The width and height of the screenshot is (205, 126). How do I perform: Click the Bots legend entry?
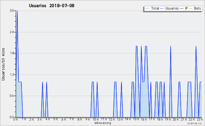click(x=195, y=8)
